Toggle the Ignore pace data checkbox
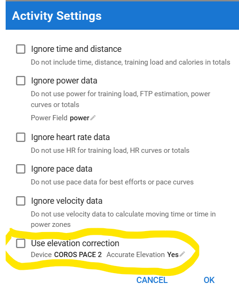 (21, 169)
